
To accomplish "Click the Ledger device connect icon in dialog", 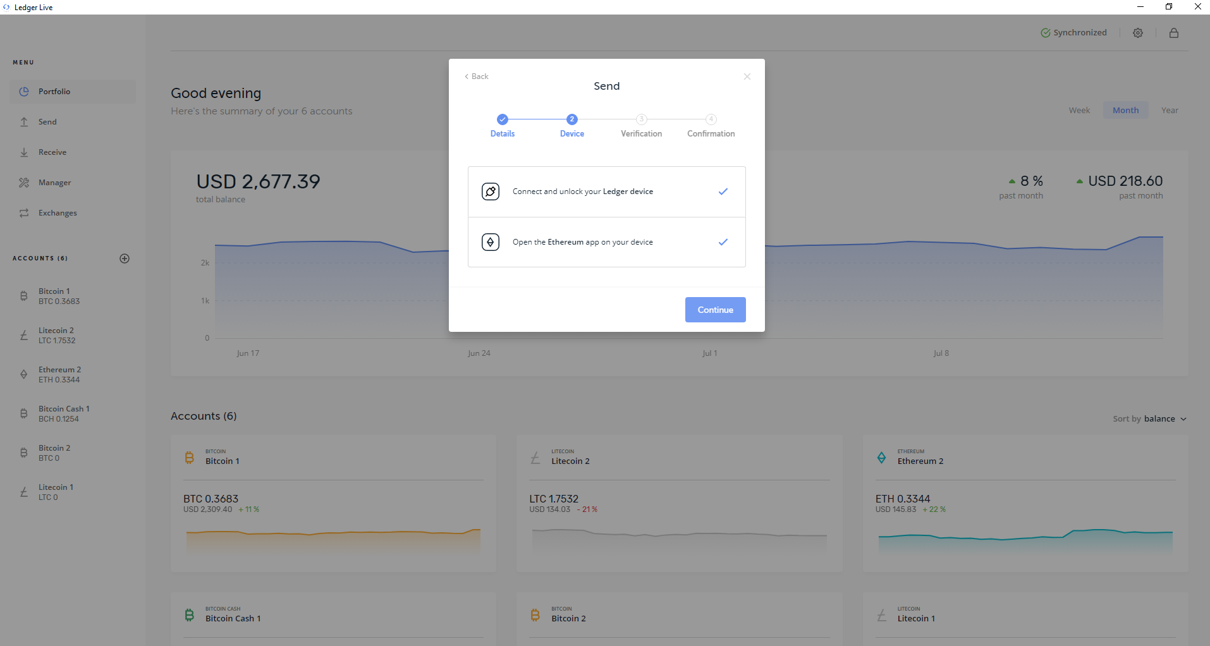I will pos(491,192).
